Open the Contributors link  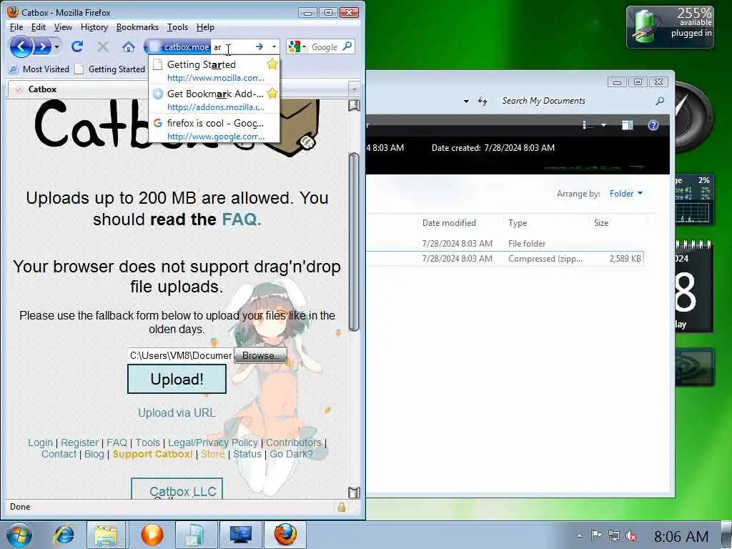click(x=294, y=442)
